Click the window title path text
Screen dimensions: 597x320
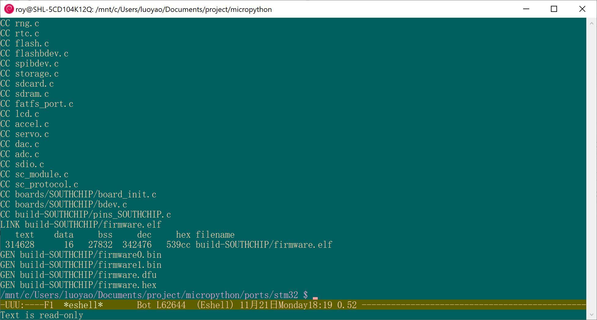pyautogui.click(x=143, y=9)
